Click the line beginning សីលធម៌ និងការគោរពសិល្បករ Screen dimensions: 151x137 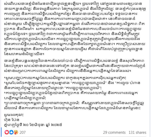click(72, 108)
